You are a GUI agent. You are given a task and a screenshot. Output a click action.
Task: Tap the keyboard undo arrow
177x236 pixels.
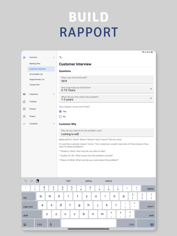pos(26,181)
